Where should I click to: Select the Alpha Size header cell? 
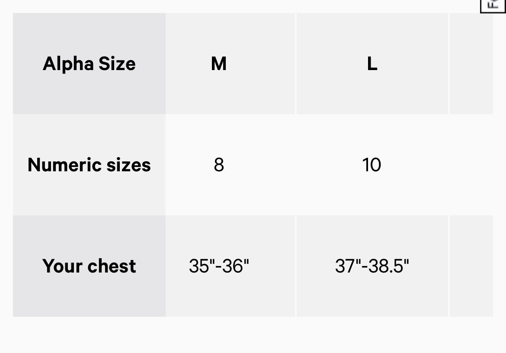pos(89,64)
